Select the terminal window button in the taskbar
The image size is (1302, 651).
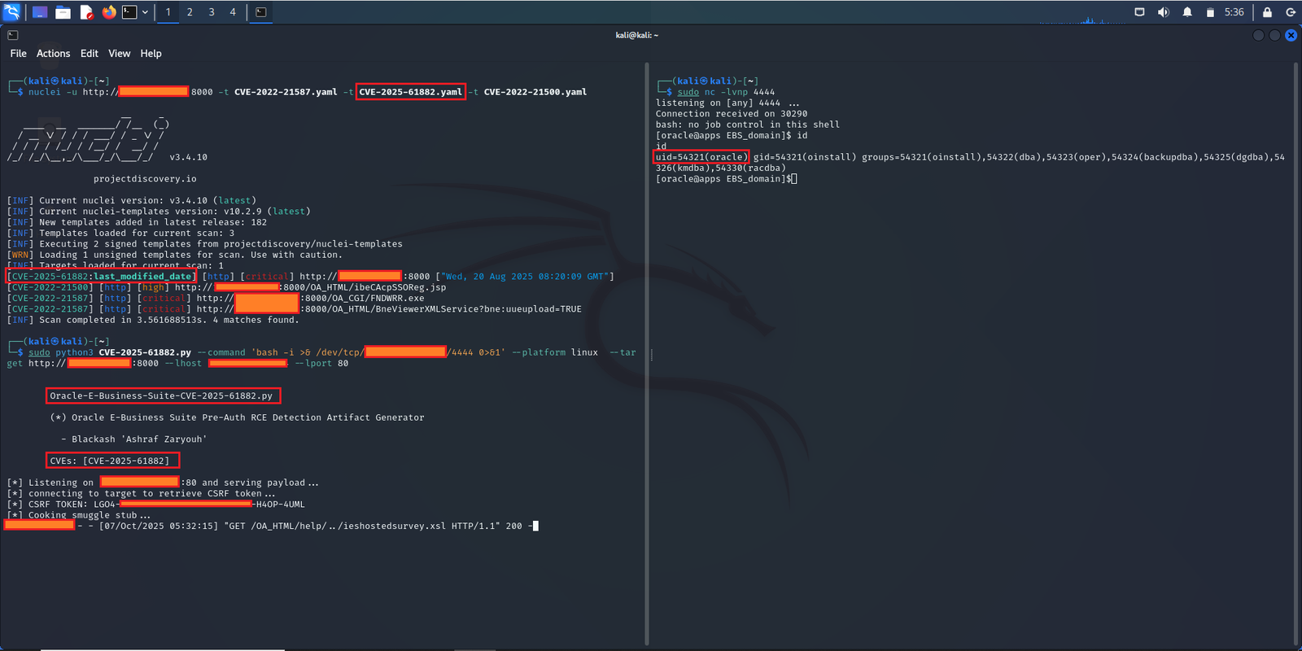pos(261,12)
